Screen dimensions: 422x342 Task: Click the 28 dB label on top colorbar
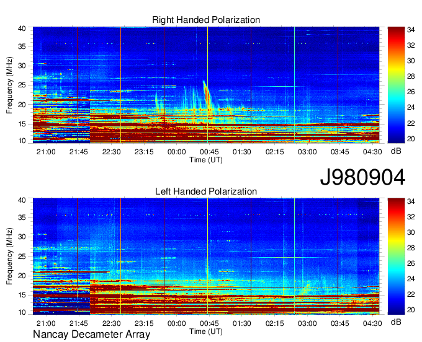[x=411, y=77]
